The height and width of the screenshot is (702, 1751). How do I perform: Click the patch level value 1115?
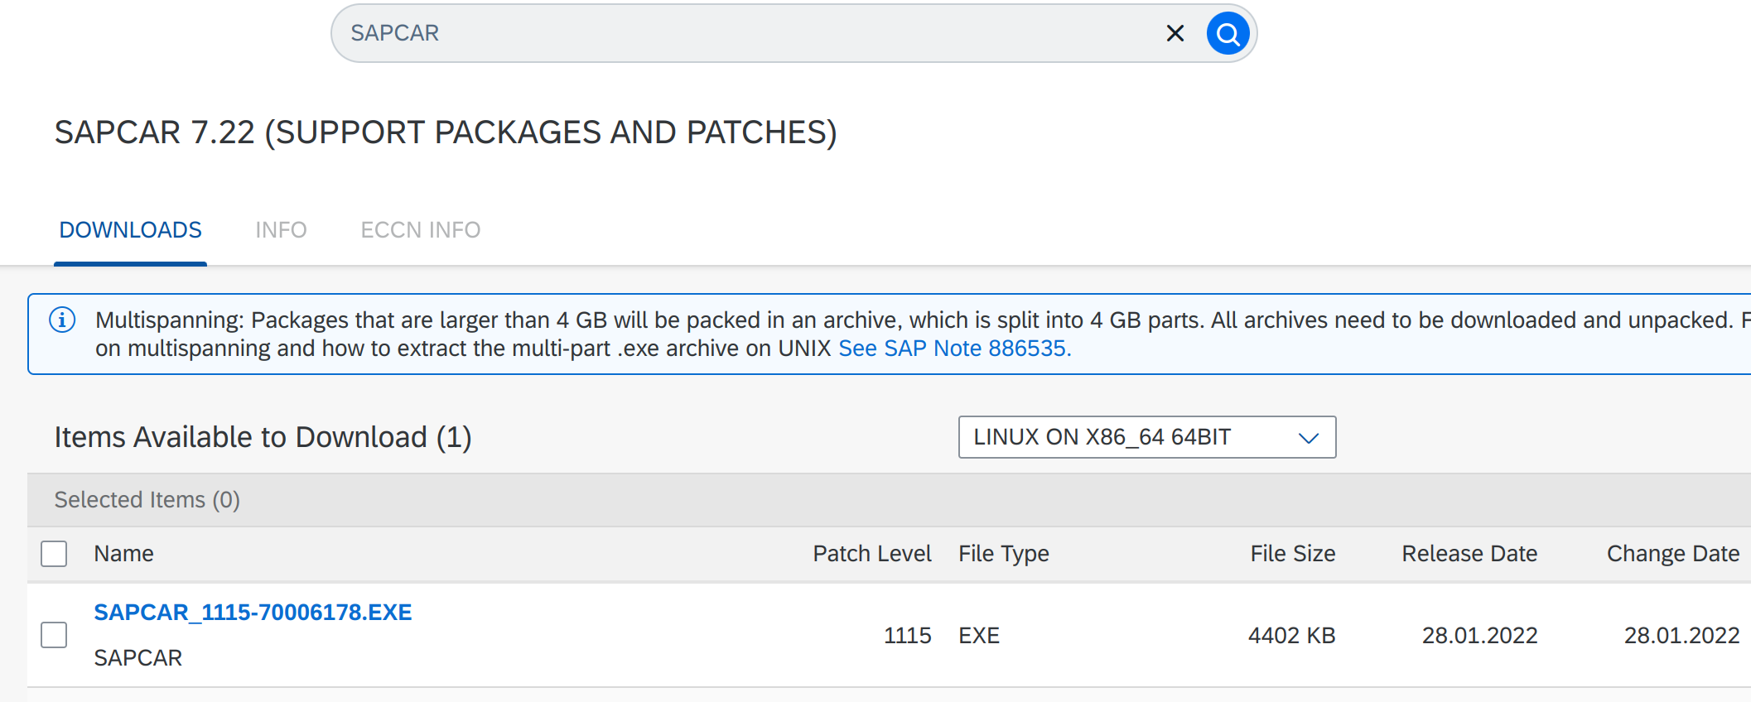(x=908, y=636)
